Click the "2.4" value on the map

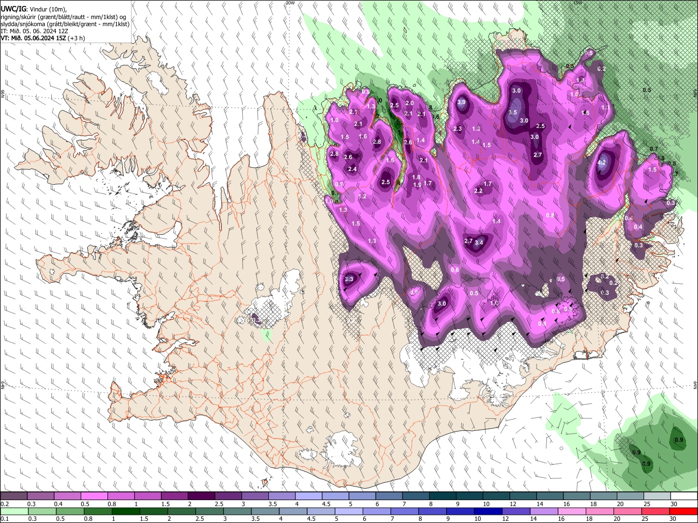pos(352,169)
